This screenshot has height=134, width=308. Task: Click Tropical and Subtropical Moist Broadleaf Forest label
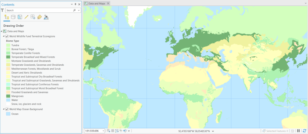pyautogui.click(x=37, y=88)
